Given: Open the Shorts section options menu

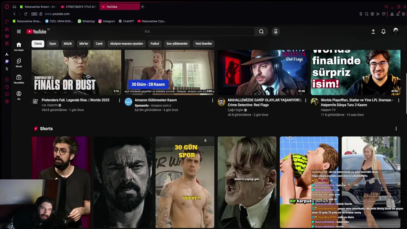Looking at the screenshot, I should point(396,129).
